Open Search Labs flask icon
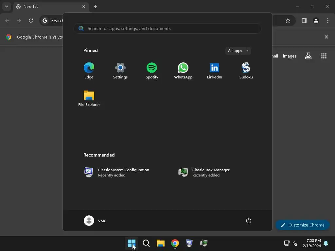Viewport: 335px width, 251px height. [308, 56]
